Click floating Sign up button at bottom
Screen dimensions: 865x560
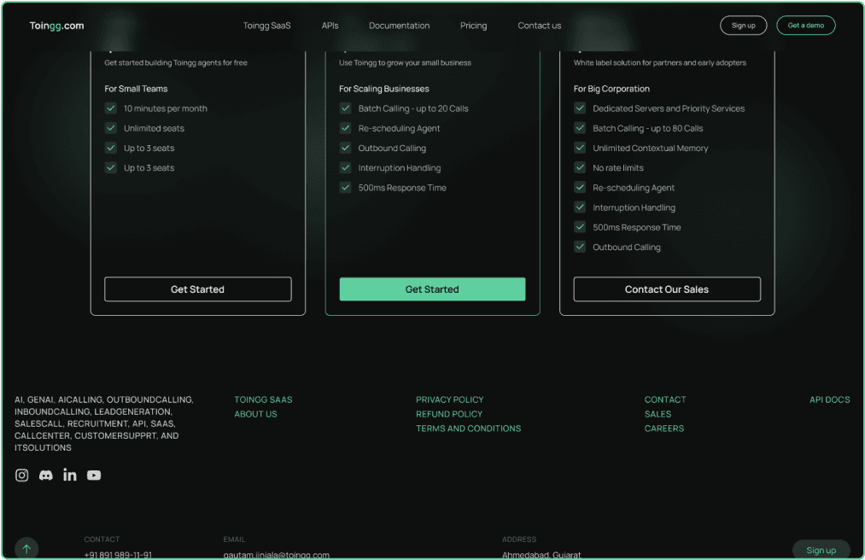coord(821,550)
